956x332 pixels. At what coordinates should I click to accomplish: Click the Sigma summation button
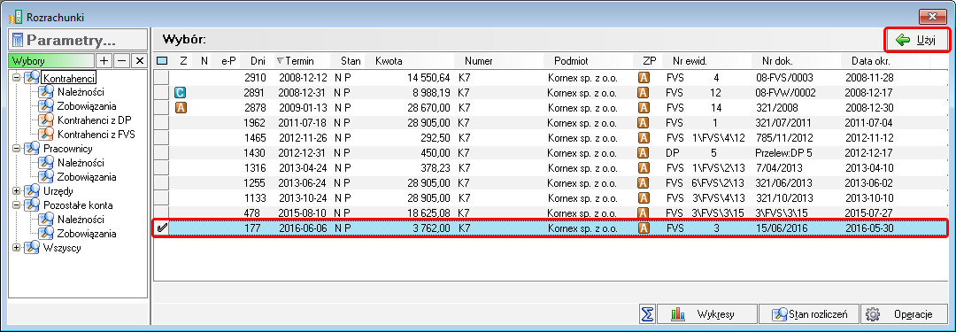[647, 314]
